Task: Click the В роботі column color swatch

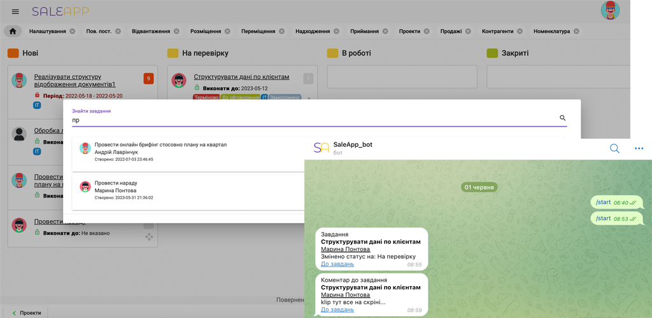Action: [x=332, y=53]
